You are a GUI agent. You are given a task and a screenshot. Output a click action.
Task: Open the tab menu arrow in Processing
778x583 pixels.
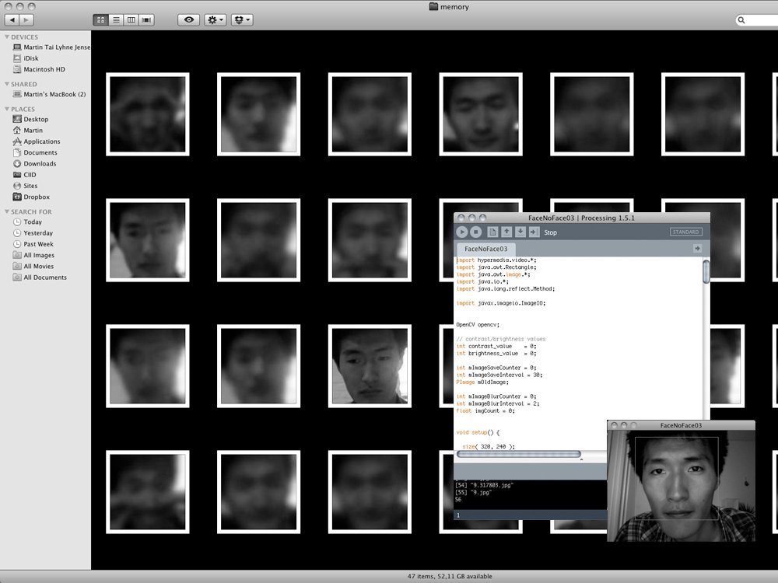pos(697,249)
